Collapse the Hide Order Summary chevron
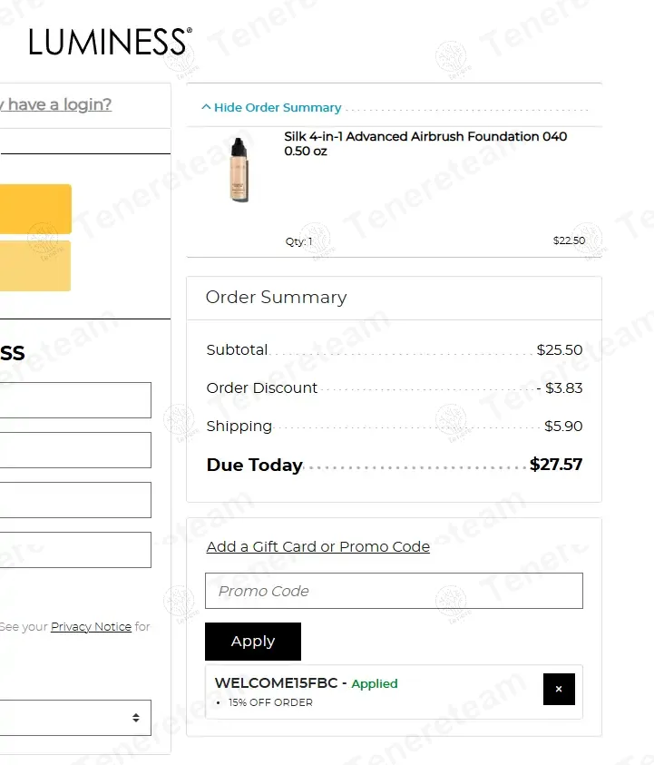The width and height of the screenshot is (654, 765). point(207,107)
